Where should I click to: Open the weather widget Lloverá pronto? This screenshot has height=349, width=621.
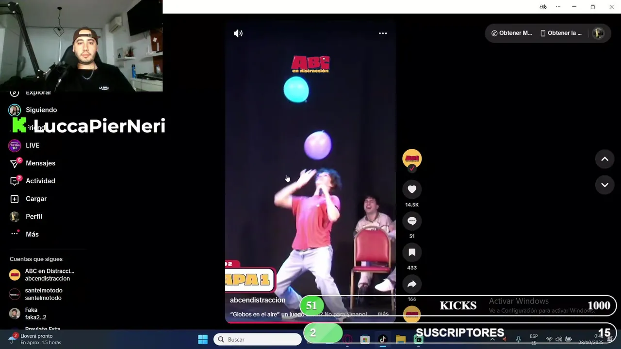coord(34,339)
